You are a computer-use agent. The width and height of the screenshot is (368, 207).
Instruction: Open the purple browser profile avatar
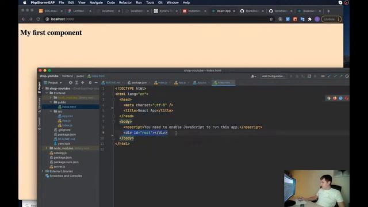click(317, 19)
